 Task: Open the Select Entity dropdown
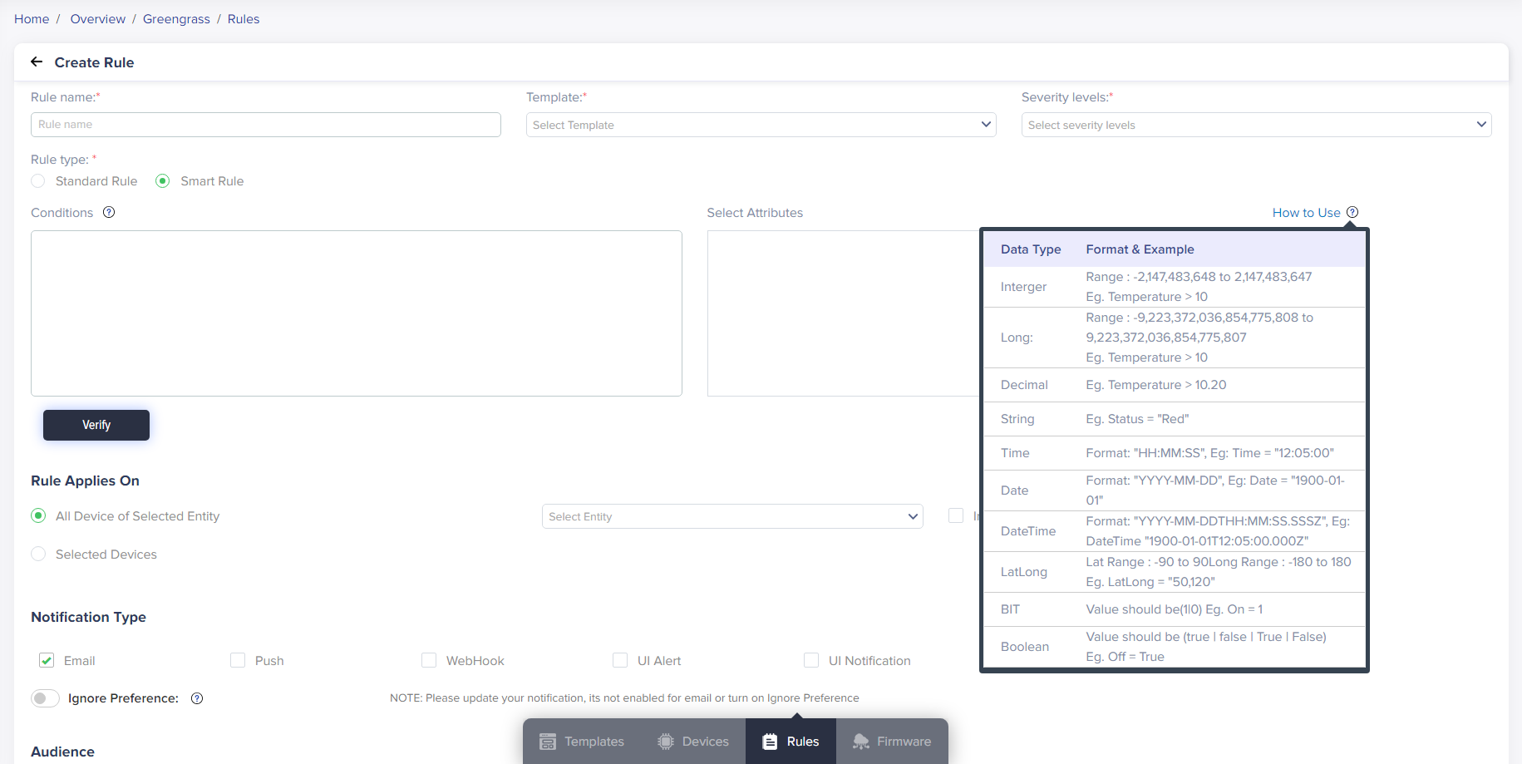[x=731, y=515]
